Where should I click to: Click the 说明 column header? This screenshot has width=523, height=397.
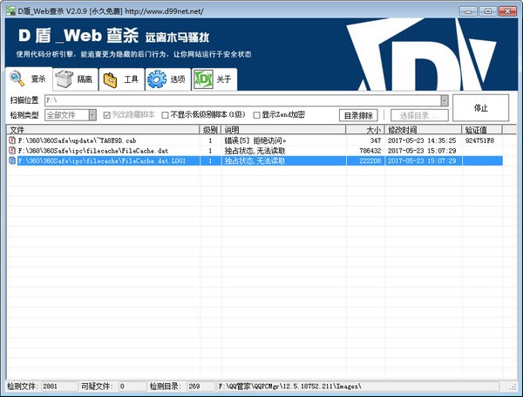(279, 129)
